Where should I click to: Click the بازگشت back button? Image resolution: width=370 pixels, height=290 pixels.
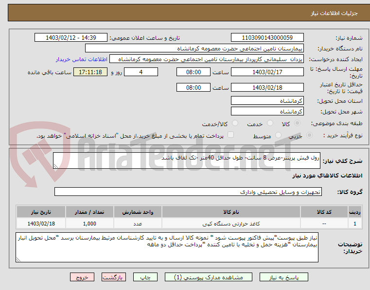pyautogui.click(x=113, y=277)
